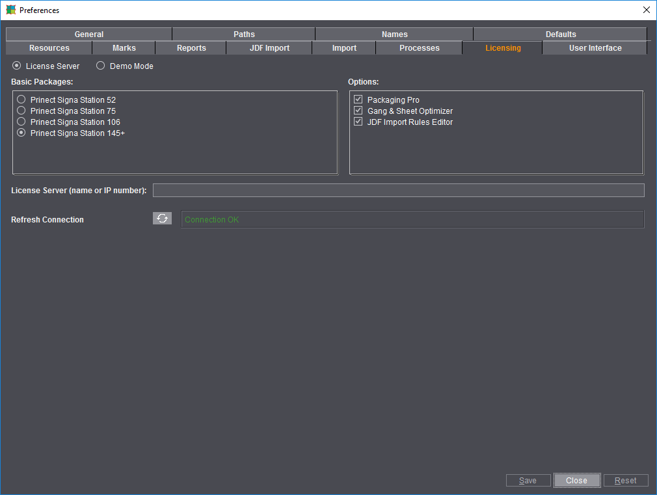Image resolution: width=657 pixels, height=495 pixels.
Task: Switch to the JDF Import tab
Action: click(269, 47)
